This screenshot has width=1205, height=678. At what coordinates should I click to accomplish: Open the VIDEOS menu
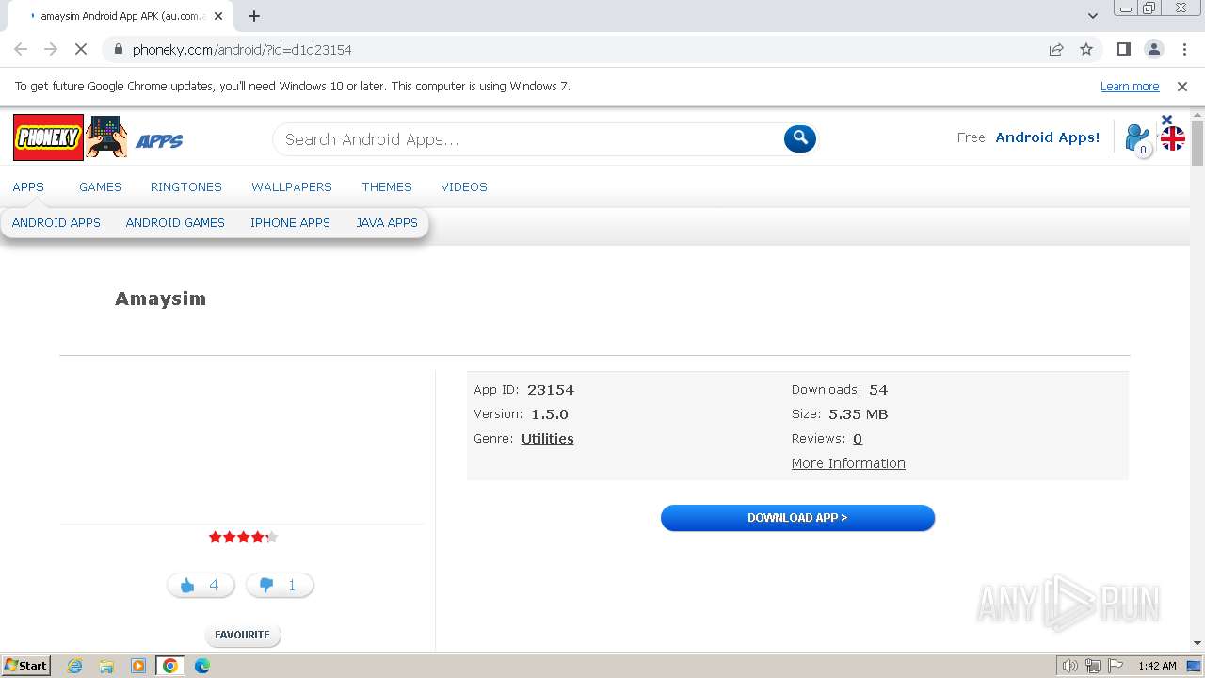(x=464, y=186)
